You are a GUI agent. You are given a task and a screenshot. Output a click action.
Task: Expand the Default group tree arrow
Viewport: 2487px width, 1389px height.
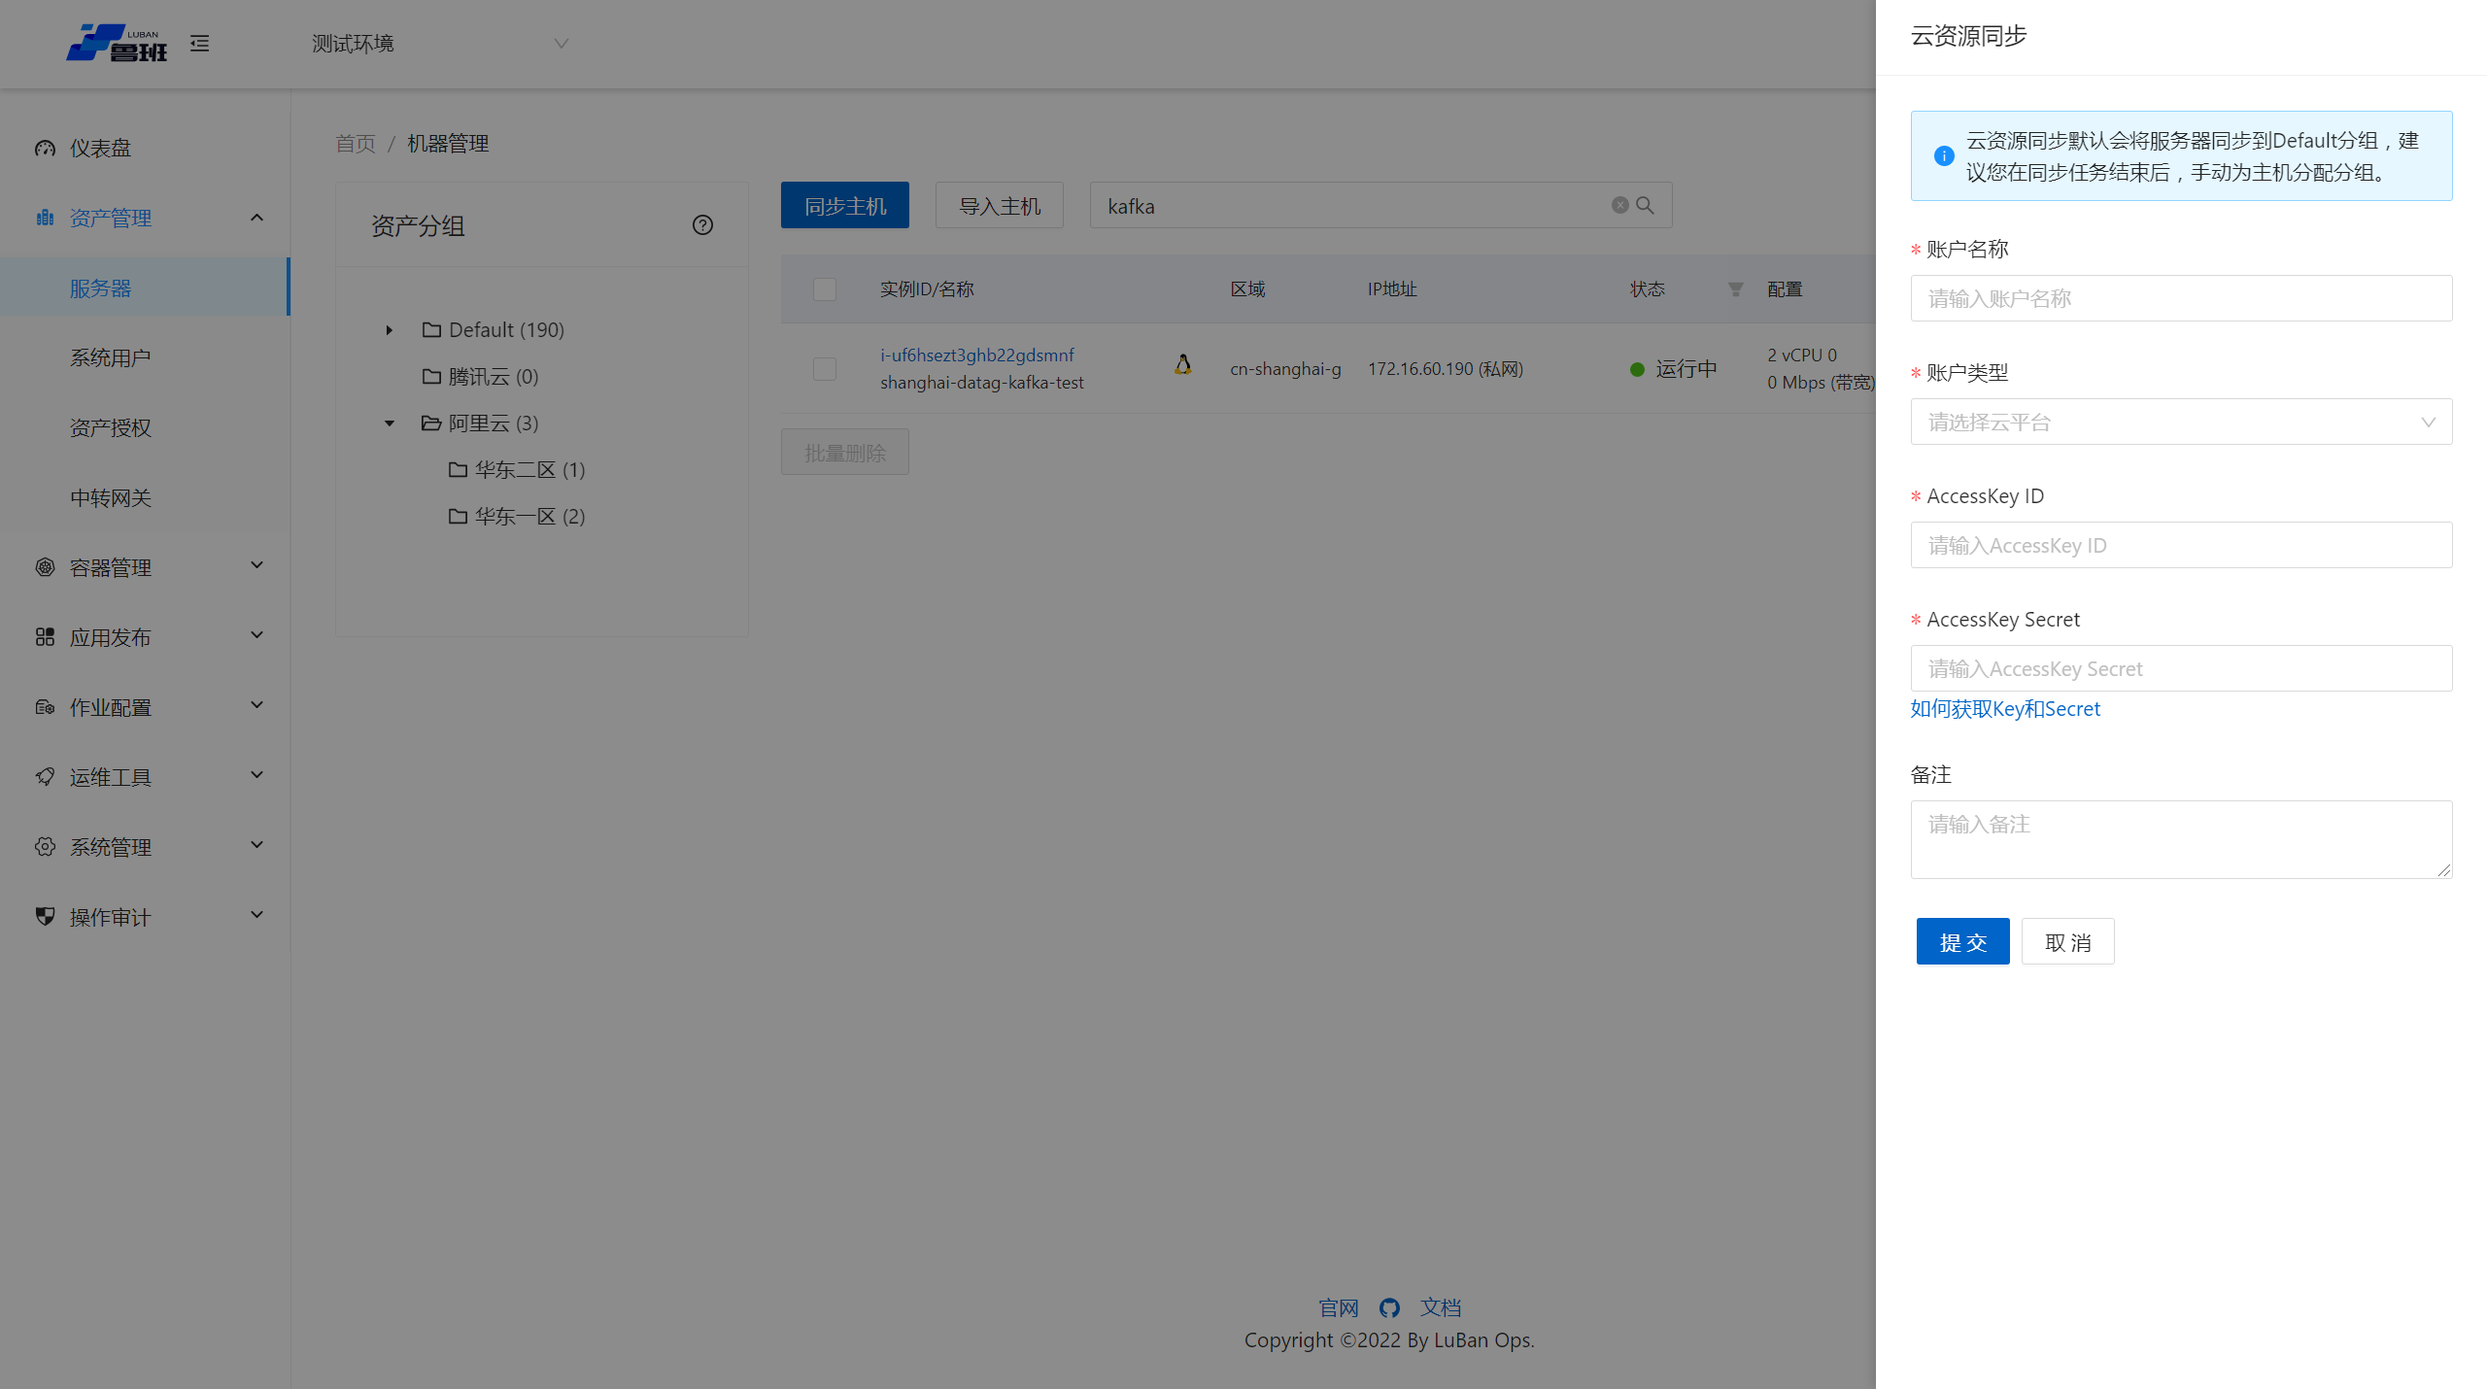[x=390, y=330]
